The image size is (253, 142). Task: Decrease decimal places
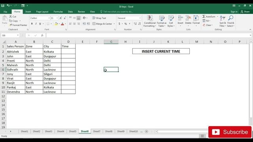[140, 24]
